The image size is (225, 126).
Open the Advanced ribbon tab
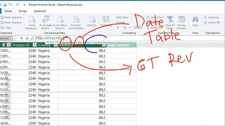(x=39, y=11)
